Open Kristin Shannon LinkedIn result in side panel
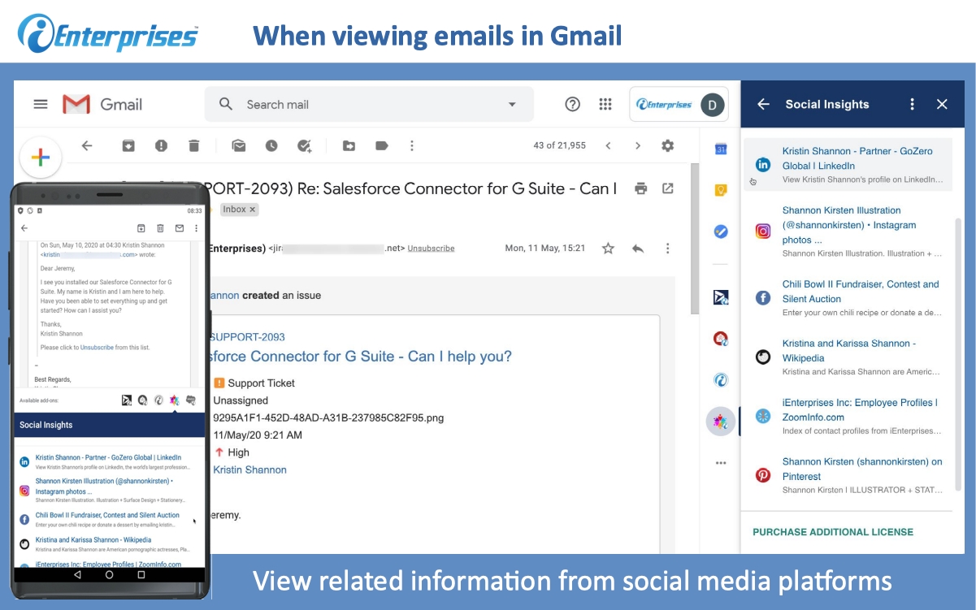The height and width of the screenshot is (610, 976). pyautogui.click(x=847, y=165)
